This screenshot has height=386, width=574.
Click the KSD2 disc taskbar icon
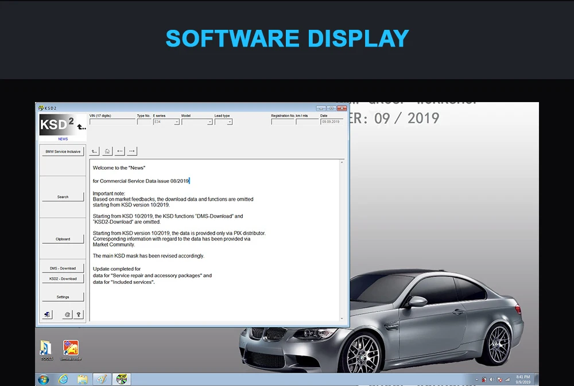[x=122, y=380]
